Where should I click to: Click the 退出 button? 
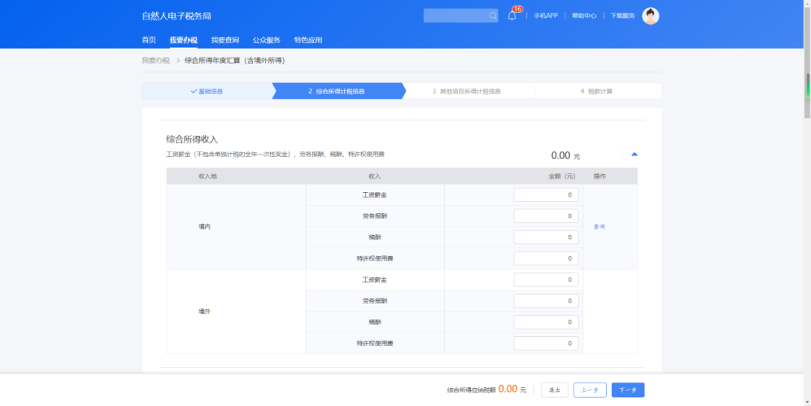coord(554,390)
